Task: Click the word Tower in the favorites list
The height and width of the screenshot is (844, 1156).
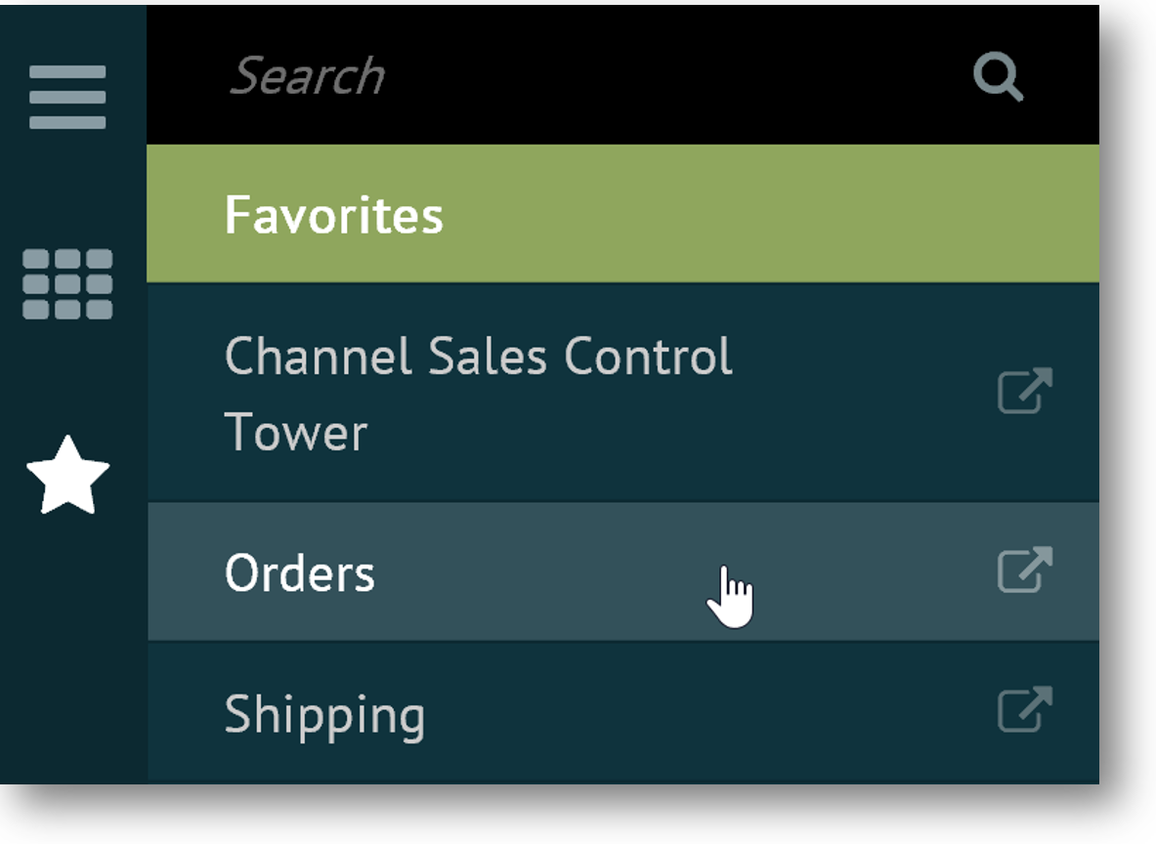Action: click(x=296, y=433)
